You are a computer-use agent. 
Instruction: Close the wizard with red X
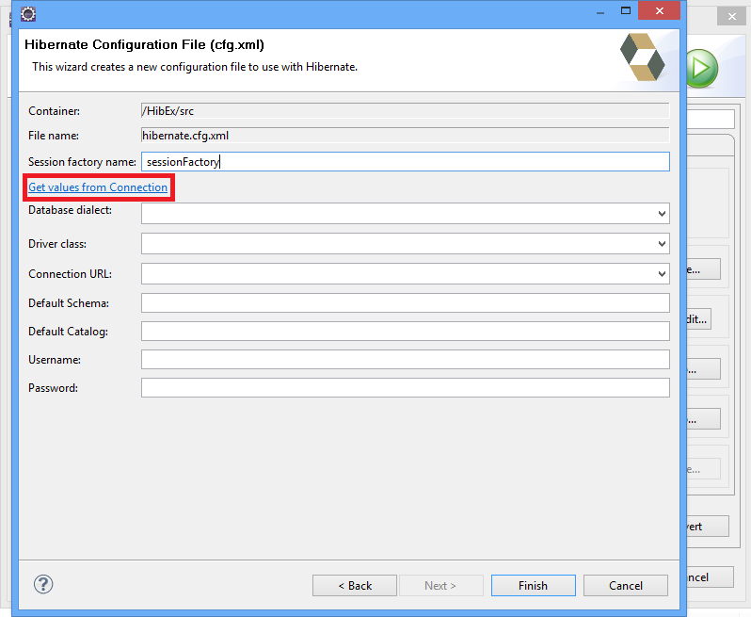tap(660, 10)
